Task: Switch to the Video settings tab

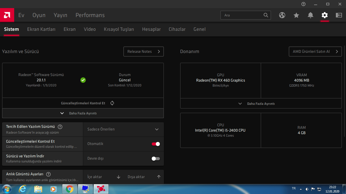Action: pyautogui.click(x=90, y=29)
